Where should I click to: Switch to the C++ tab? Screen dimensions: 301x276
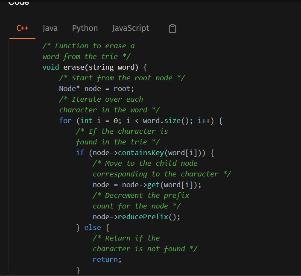pos(22,28)
